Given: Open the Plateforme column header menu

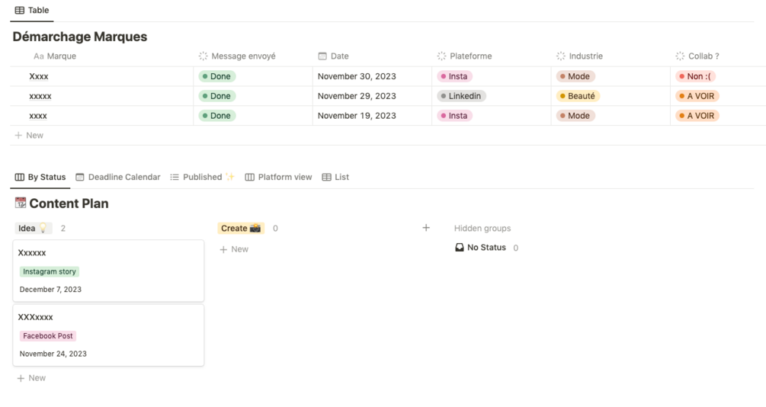Looking at the screenshot, I should [x=470, y=56].
